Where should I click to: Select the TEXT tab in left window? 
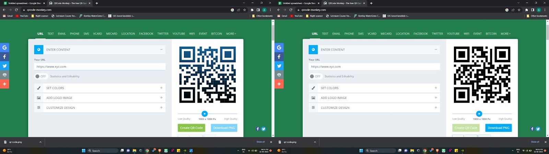[x=51, y=34]
